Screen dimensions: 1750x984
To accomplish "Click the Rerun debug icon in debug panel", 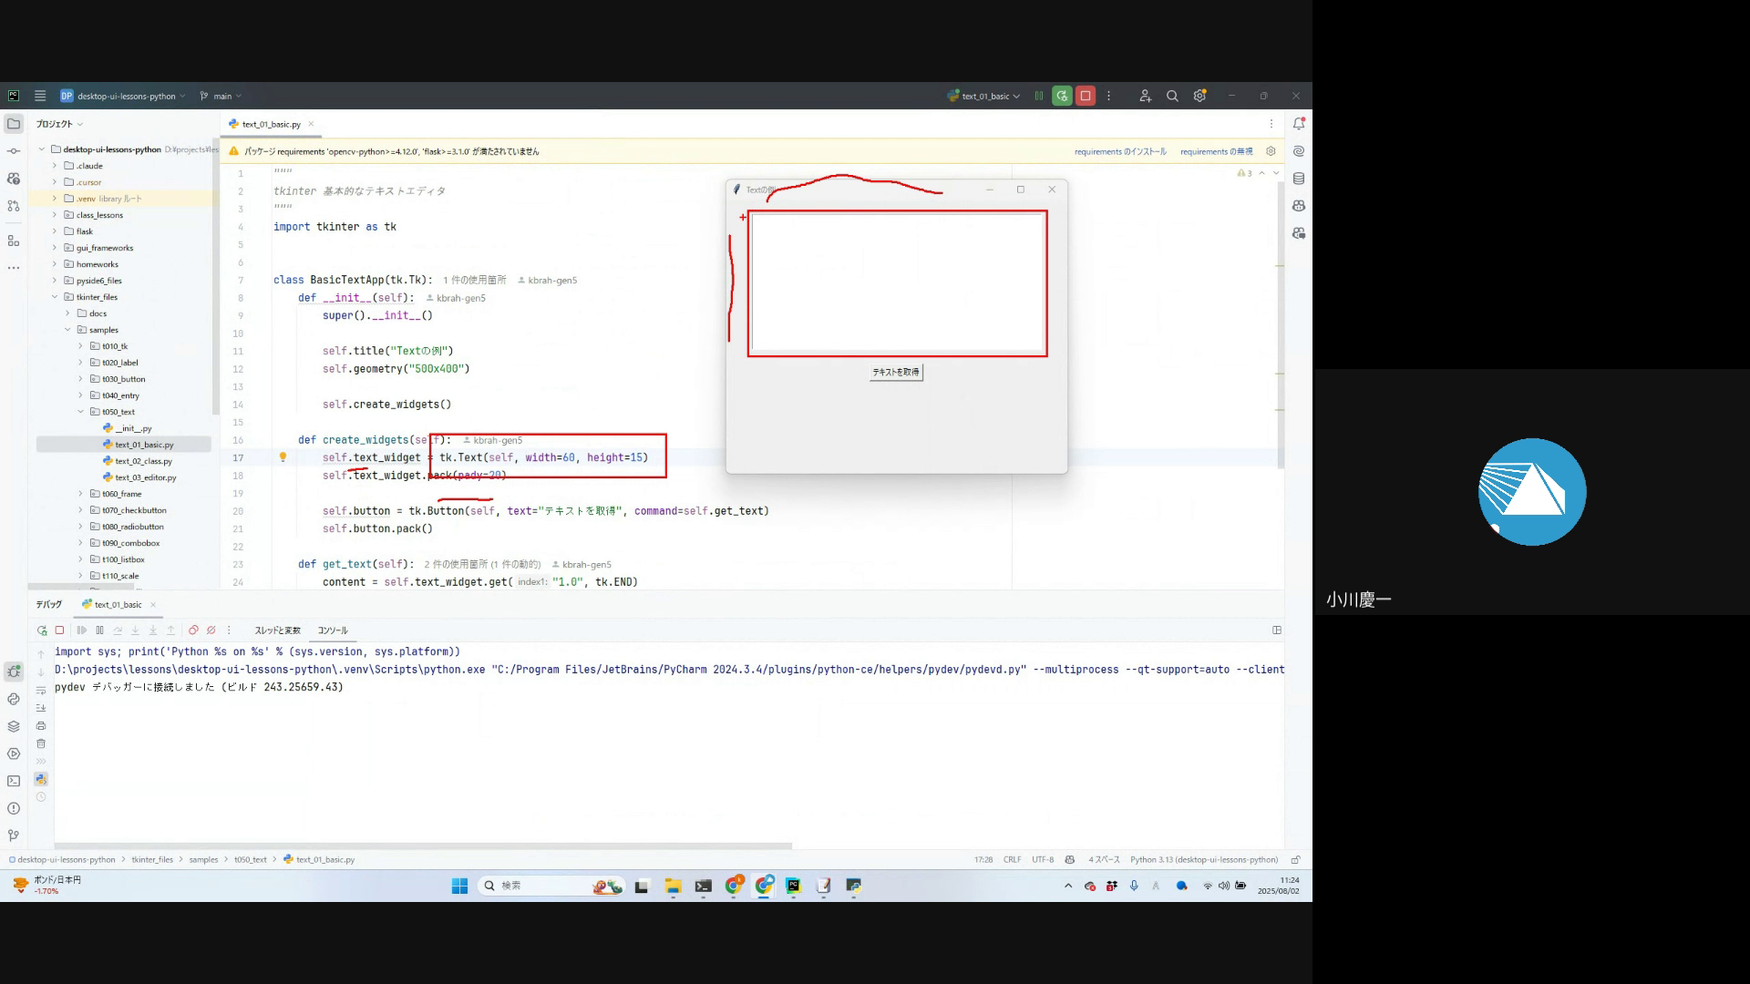I will tap(42, 630).
